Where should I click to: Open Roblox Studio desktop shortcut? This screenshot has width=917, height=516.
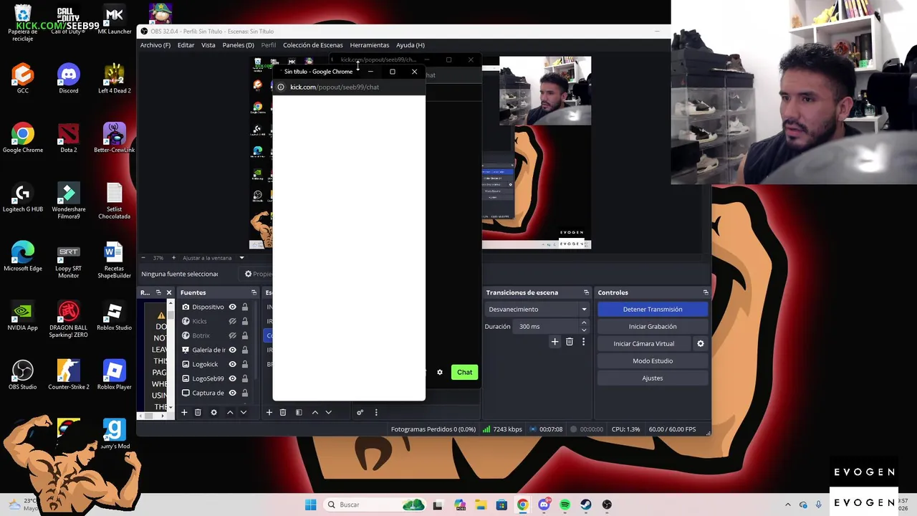(x=115, y=316)
